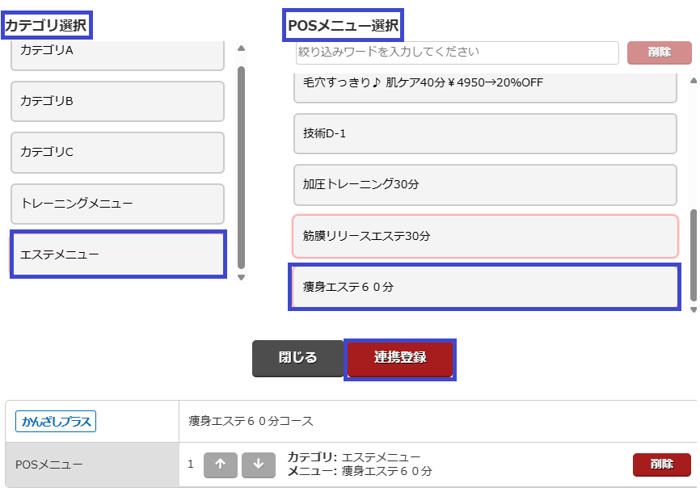Screen dimensions: 700x492
Task: Click the かんざしプラス badge
Action: point(56,421)
